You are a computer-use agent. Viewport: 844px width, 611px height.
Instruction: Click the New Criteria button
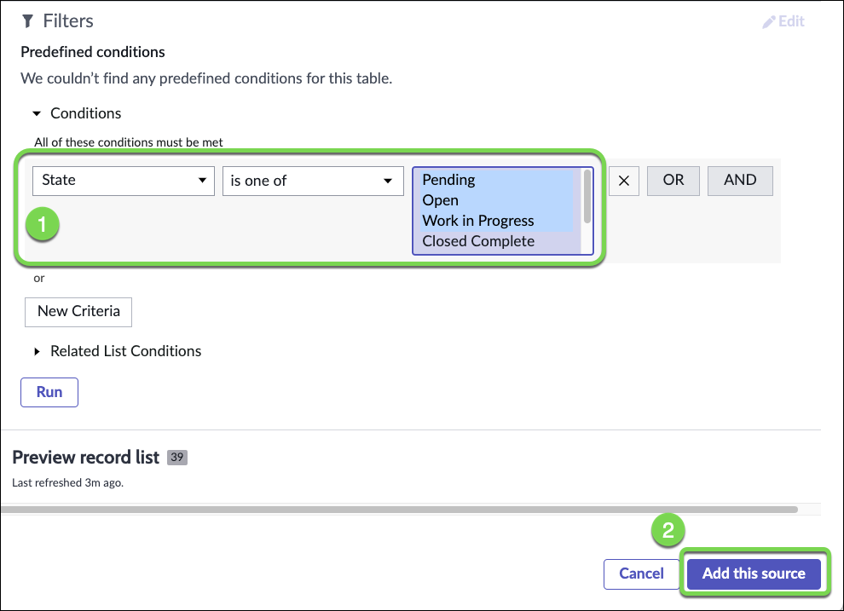click(78, 311)
